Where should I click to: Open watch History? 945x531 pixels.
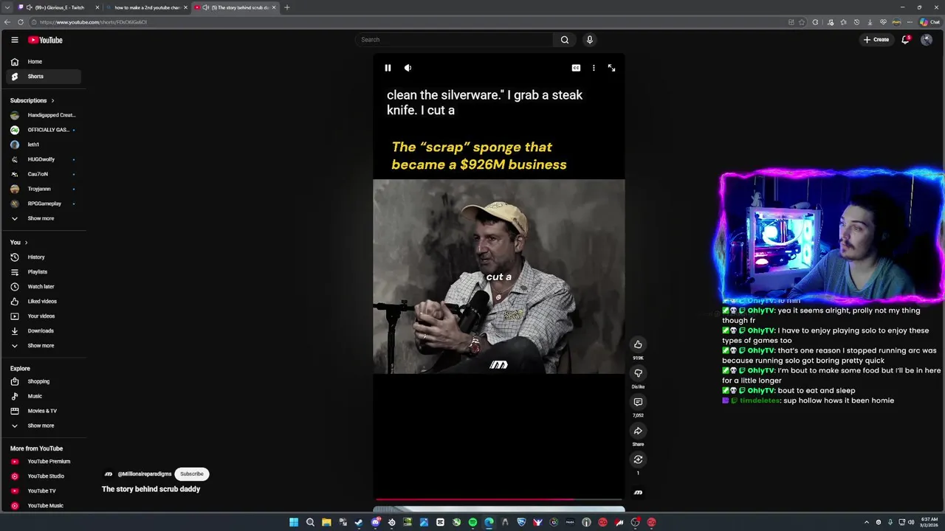coord(44,257)
